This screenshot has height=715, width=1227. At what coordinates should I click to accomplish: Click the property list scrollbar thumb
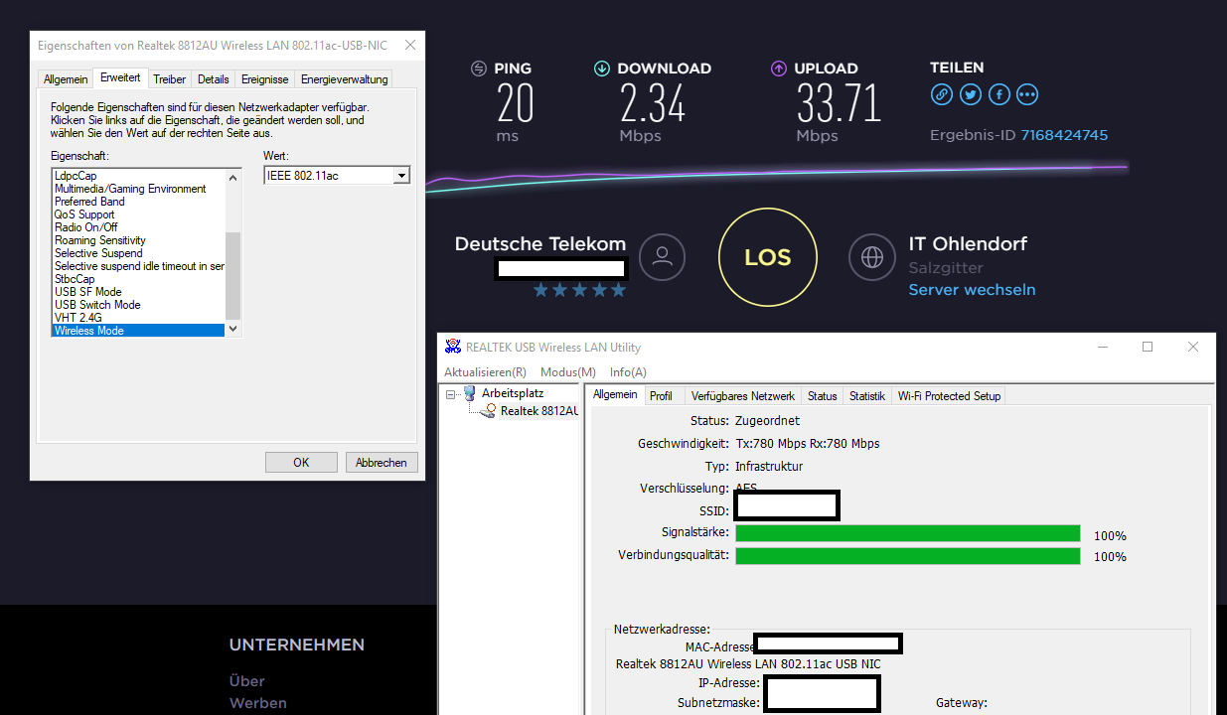pos(232,276)
